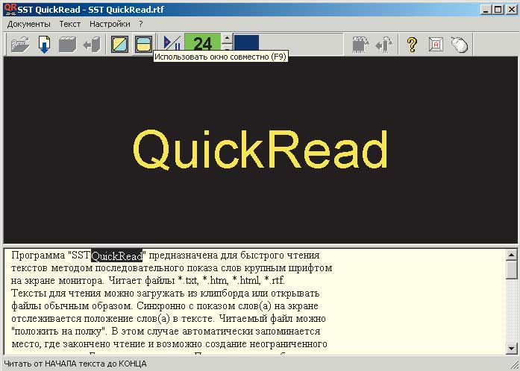Viewport: 520px width, 371px height.
Task: Click the word "Программа" in the text pane
Action: 38,256
